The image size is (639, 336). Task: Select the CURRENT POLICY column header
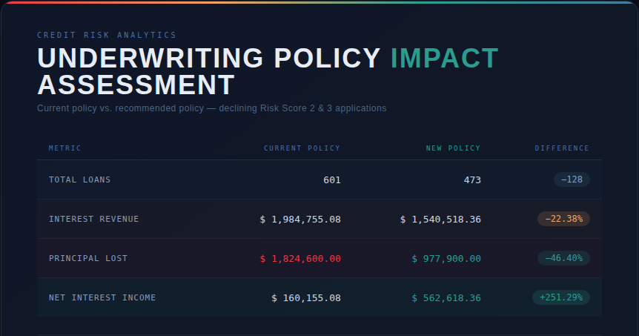click(x=302, y=148)
